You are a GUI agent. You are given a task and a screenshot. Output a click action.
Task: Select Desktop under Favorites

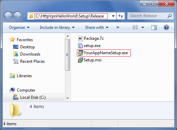[27, 47]
